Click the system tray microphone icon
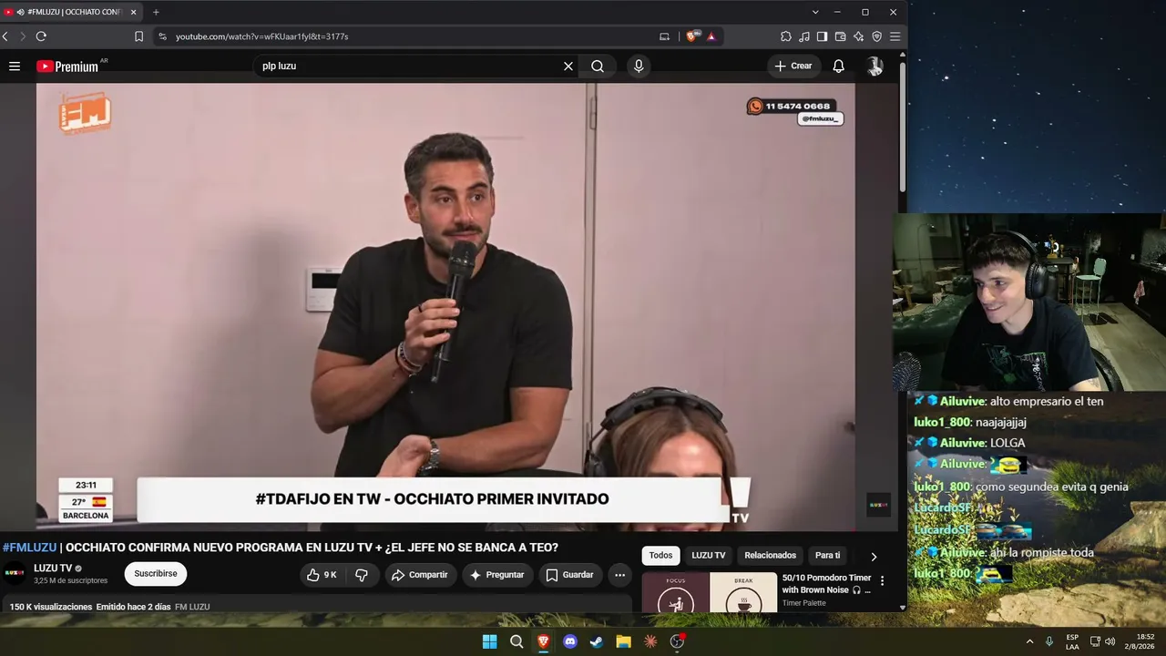This screenshot has width=1166, height=656. click(x=1049, y=641)
